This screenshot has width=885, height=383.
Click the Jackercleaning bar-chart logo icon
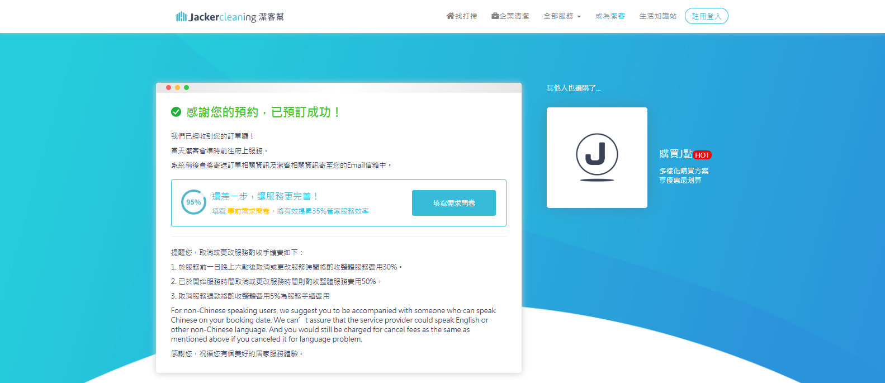pyautogui.click(x=181, y=17)
